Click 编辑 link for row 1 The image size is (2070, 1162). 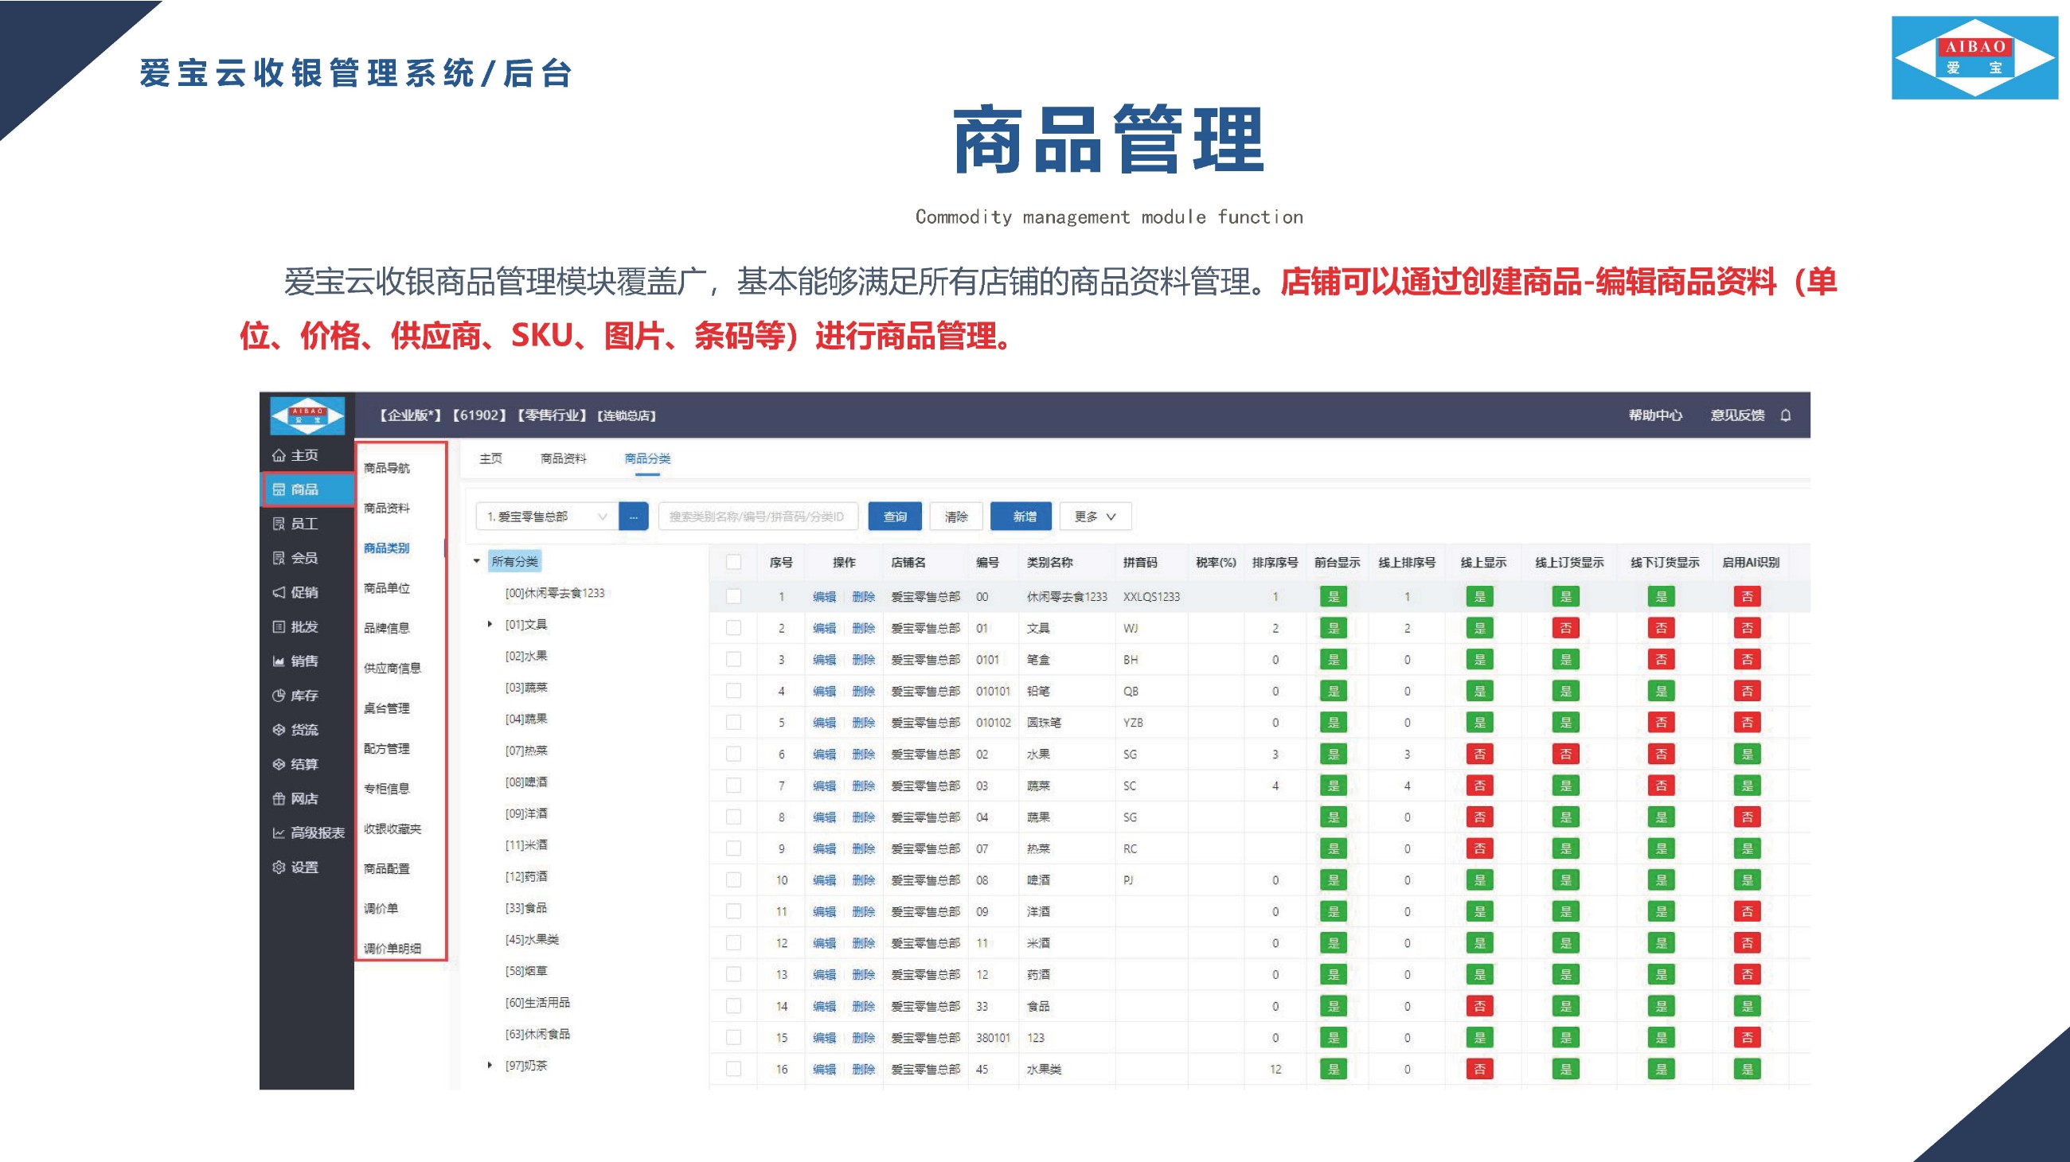[824, 597]
